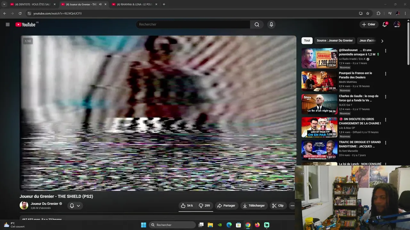The height and width of the screenshot is (230, 410).
Task: Open the Sheshounet ARNAQUE thumbnail
Action: pos(319,58)
